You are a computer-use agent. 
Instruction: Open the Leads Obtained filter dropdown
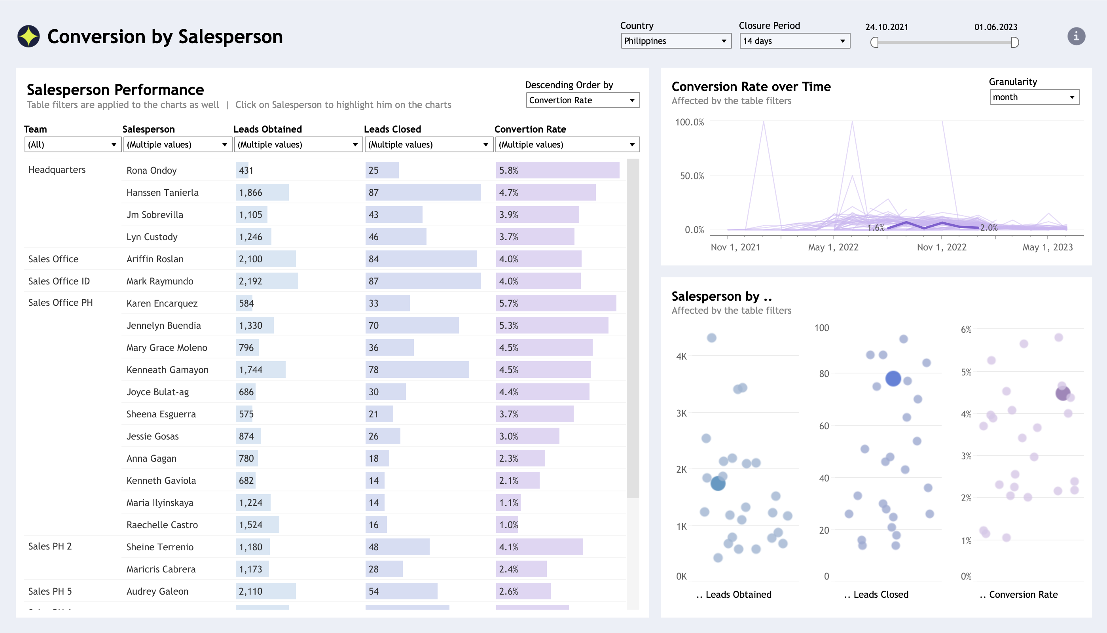(x=298, y=145)
